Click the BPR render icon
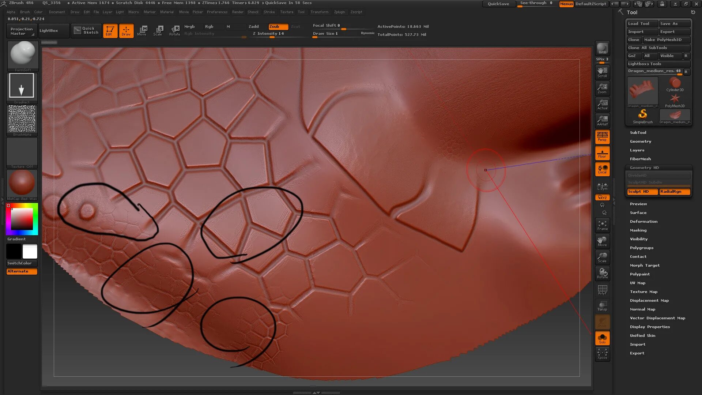702x395 pixels. 602,48
